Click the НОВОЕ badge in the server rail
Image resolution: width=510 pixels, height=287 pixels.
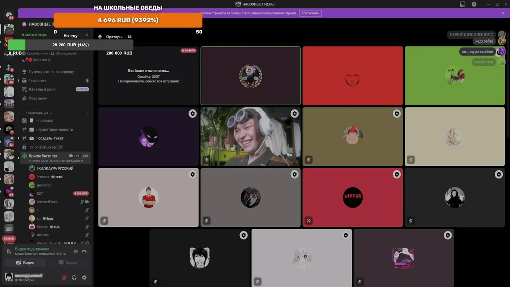9,238
